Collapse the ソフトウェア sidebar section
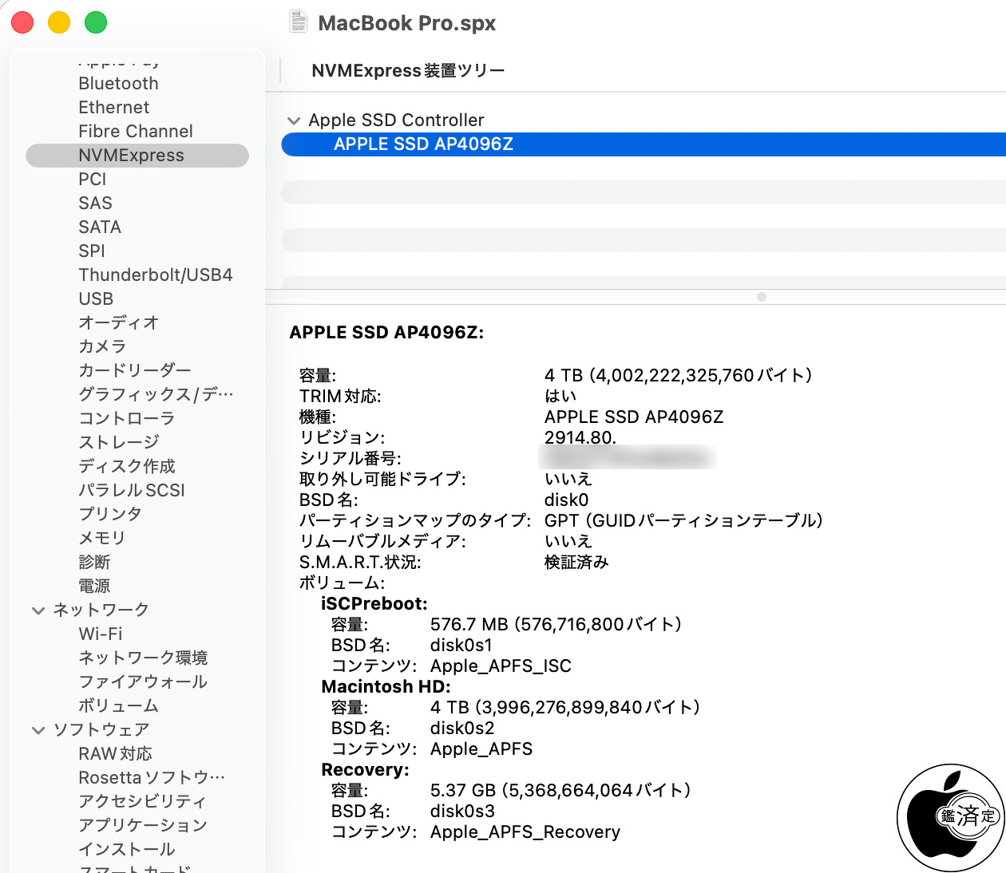The width and height of the screenshot is (1006, 873). tap(38, 730)
